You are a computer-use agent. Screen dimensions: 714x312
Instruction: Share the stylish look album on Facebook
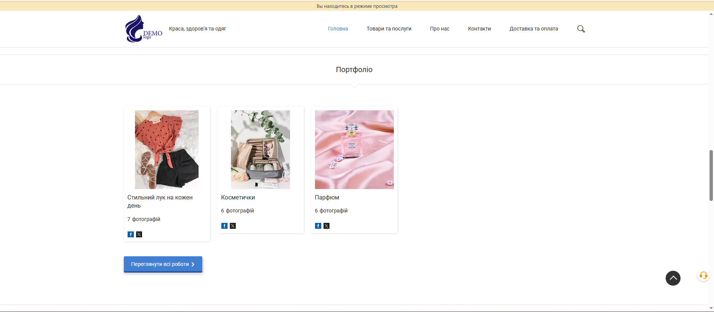pyautogui.click(x=131, y=234)
